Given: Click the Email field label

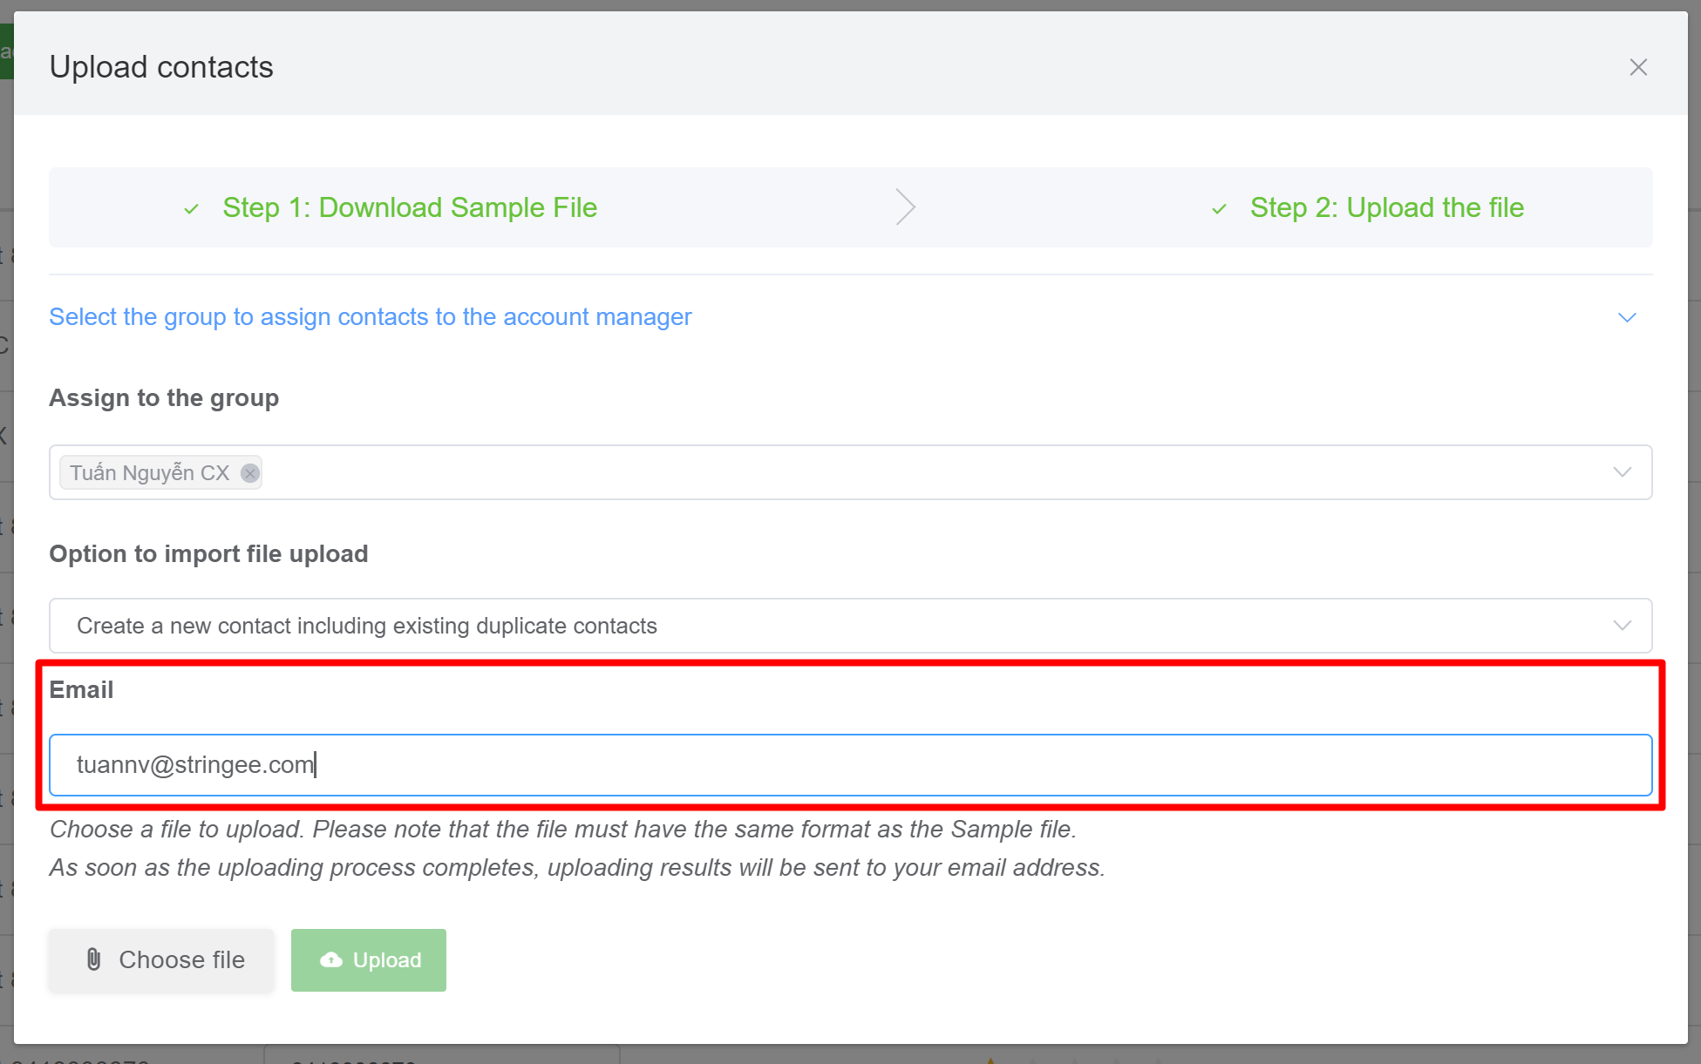Looking at the screenshot, I should point(81,689).
